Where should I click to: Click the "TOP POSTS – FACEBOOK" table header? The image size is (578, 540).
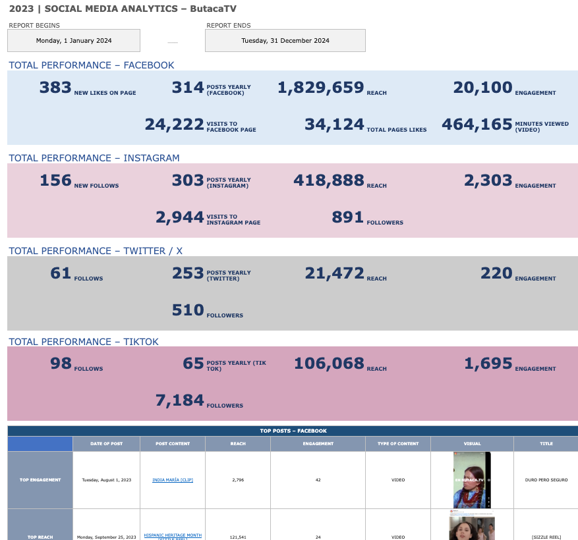(293, 431)
